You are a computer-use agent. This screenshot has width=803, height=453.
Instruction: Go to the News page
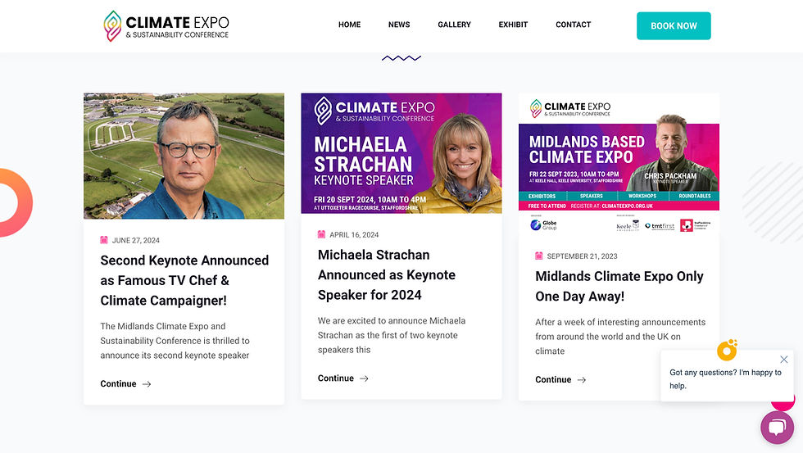(x=399, y=25)
